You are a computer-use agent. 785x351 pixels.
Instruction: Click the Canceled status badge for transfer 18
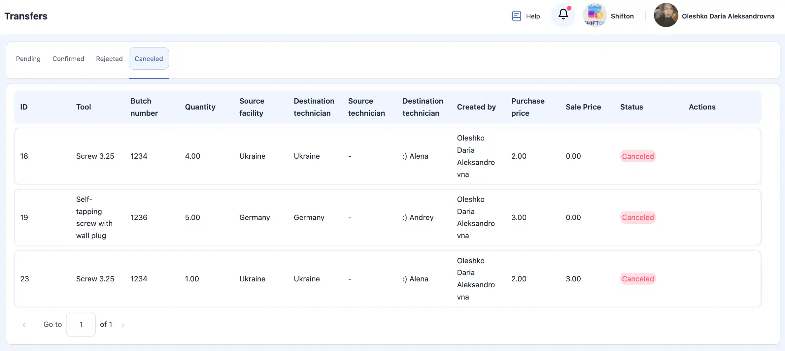[638, 156]
